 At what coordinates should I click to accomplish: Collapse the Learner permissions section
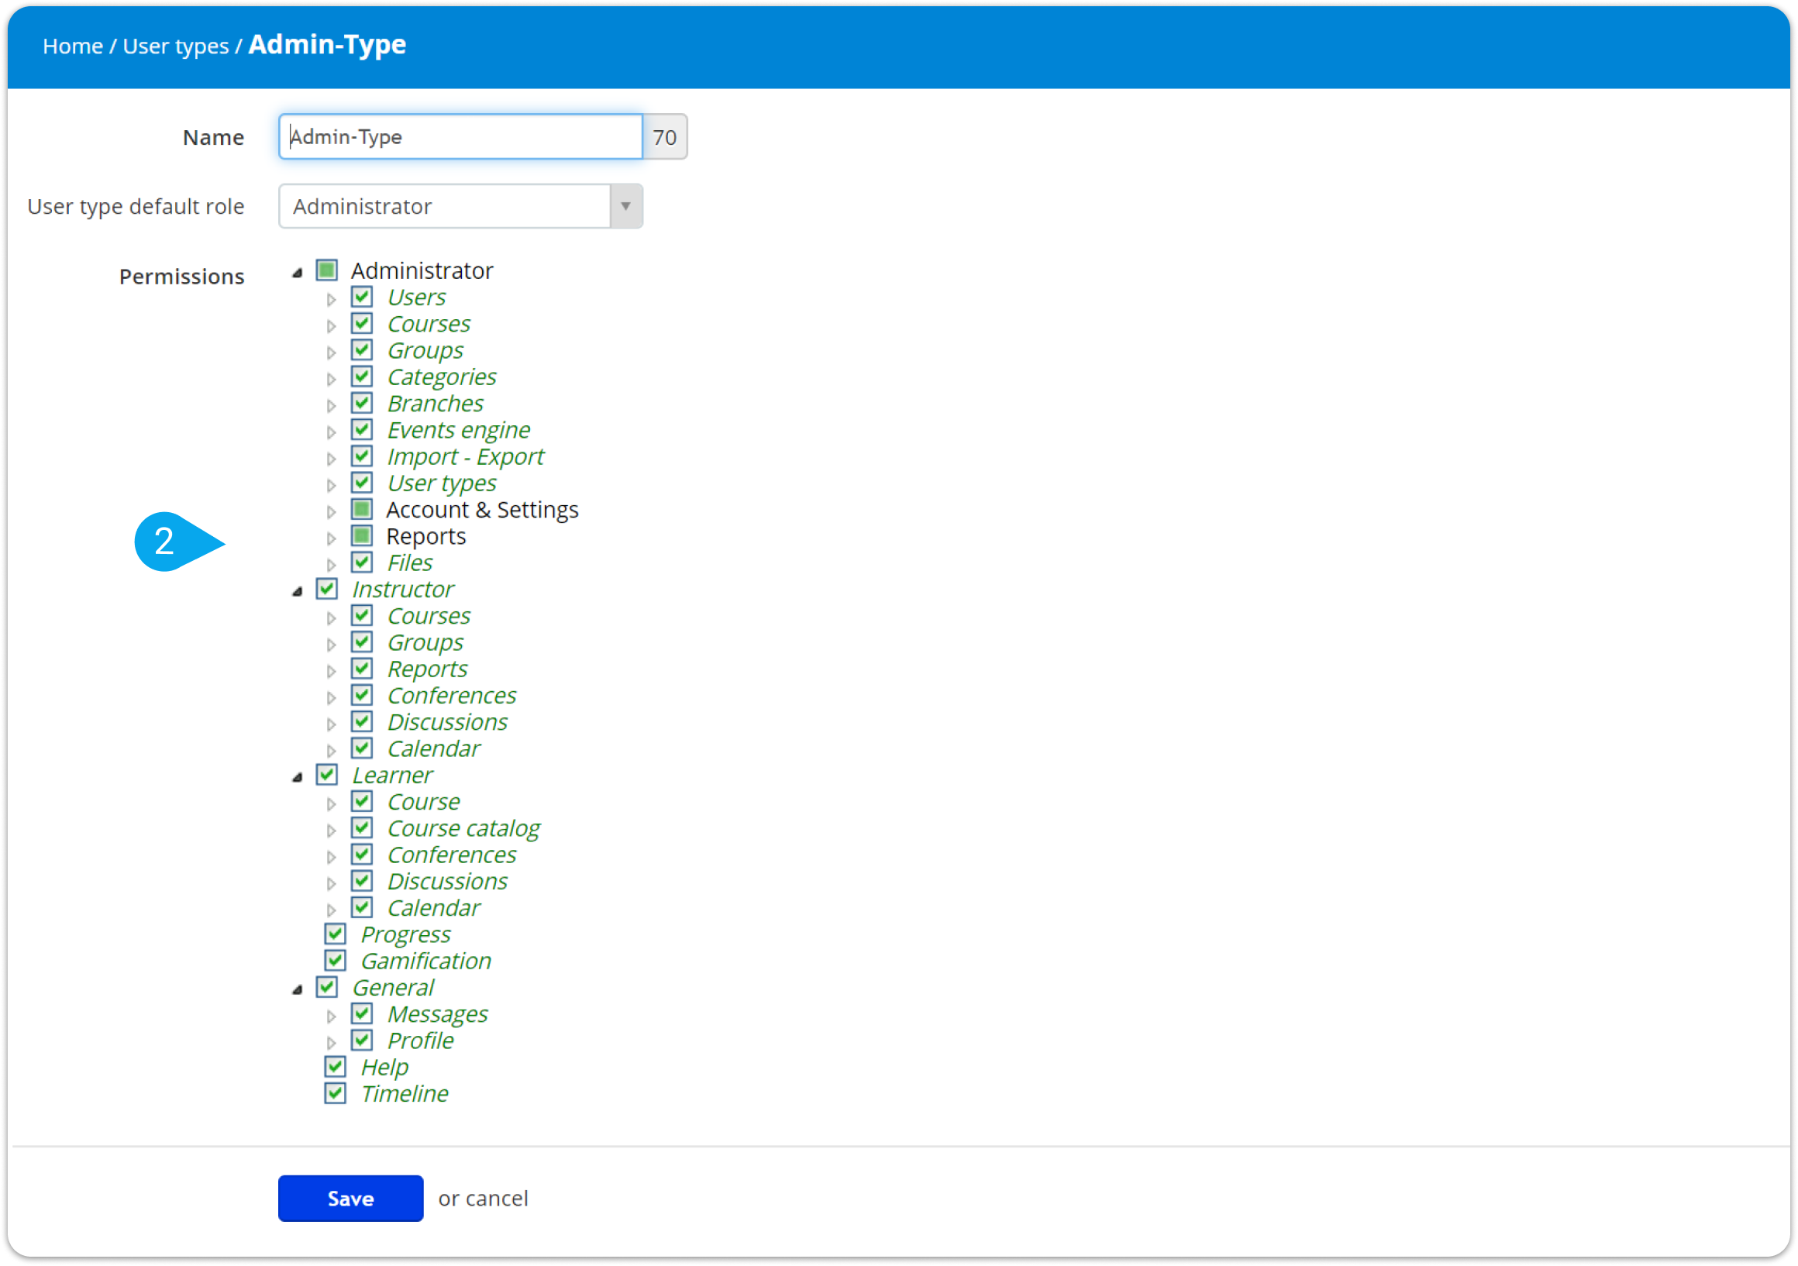(x=297, y=776)
